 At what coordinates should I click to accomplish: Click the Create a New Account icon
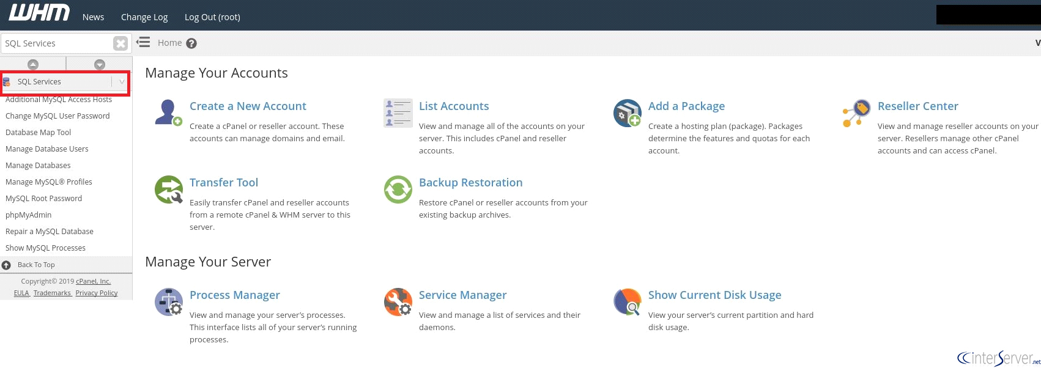[169, 112]
